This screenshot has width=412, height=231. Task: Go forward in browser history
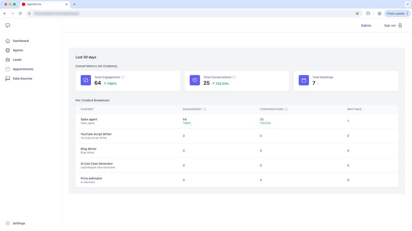click(12, 14)
